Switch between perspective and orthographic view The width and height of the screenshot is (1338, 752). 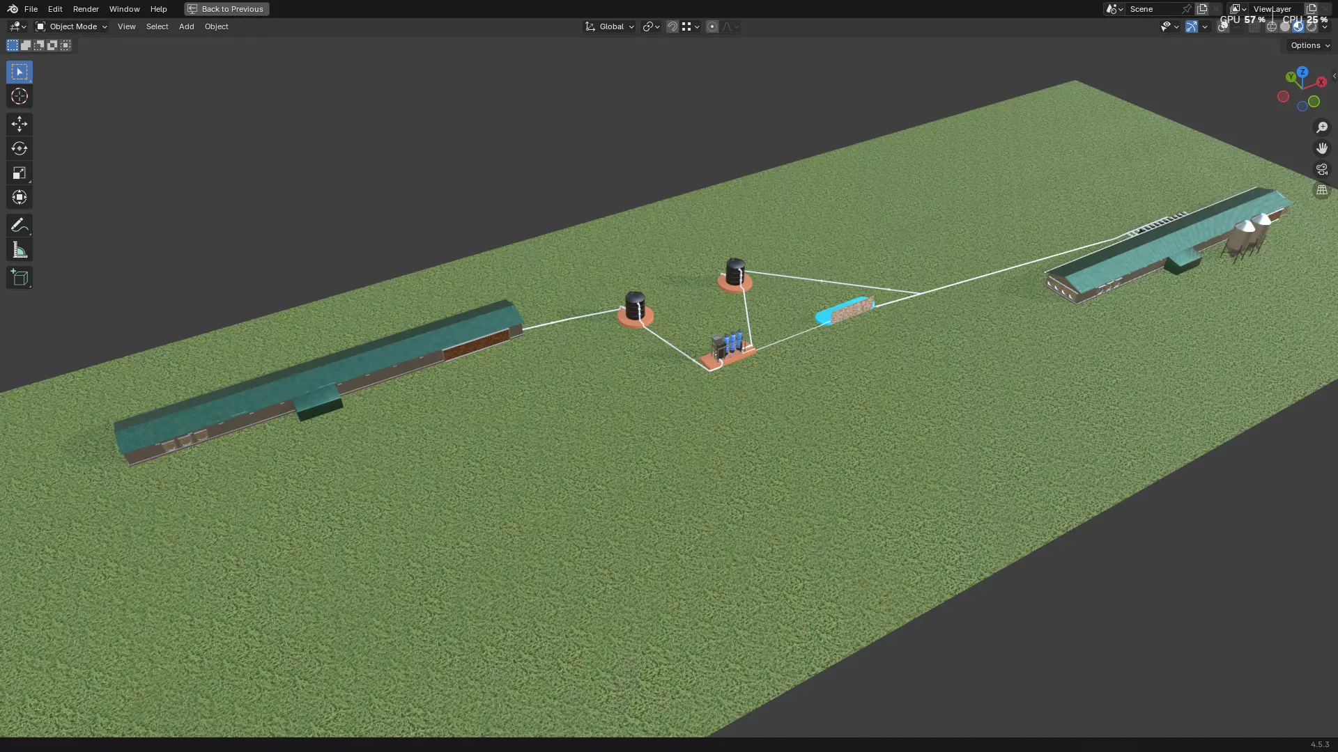(1321, 190)
